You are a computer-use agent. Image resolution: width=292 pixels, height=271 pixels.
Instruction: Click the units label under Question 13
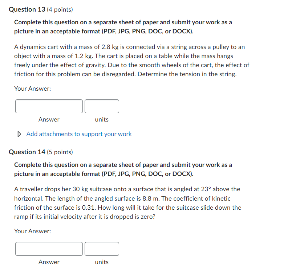coord(101,119)
